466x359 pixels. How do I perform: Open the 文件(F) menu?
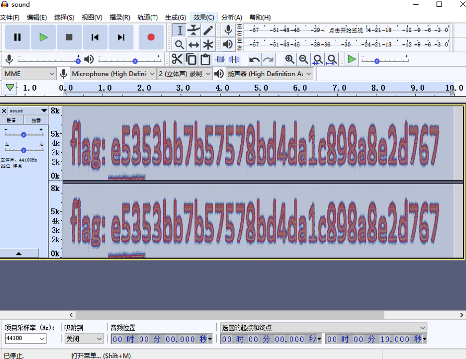(10, 18)
